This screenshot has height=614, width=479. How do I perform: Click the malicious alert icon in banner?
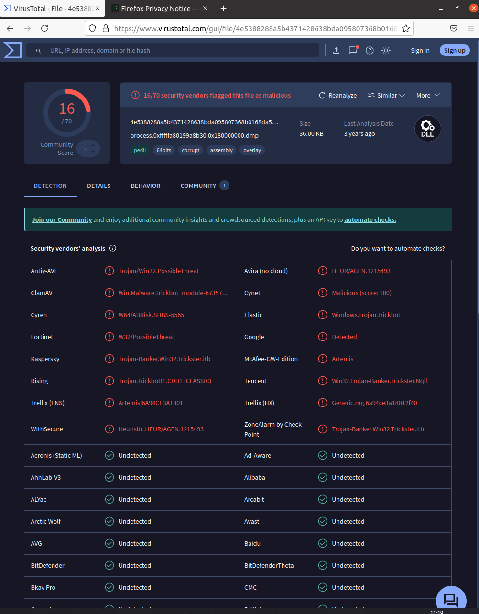coord(136,95)
